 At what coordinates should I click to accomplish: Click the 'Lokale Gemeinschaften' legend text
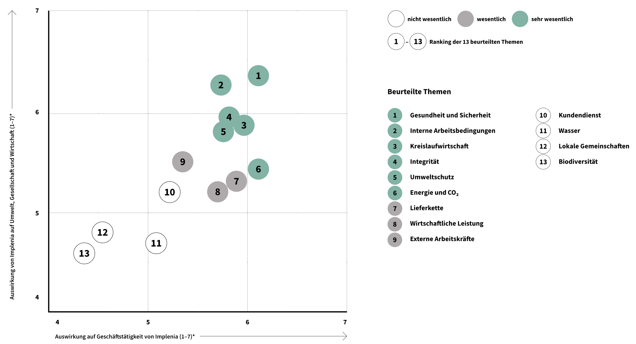(594, 146)
